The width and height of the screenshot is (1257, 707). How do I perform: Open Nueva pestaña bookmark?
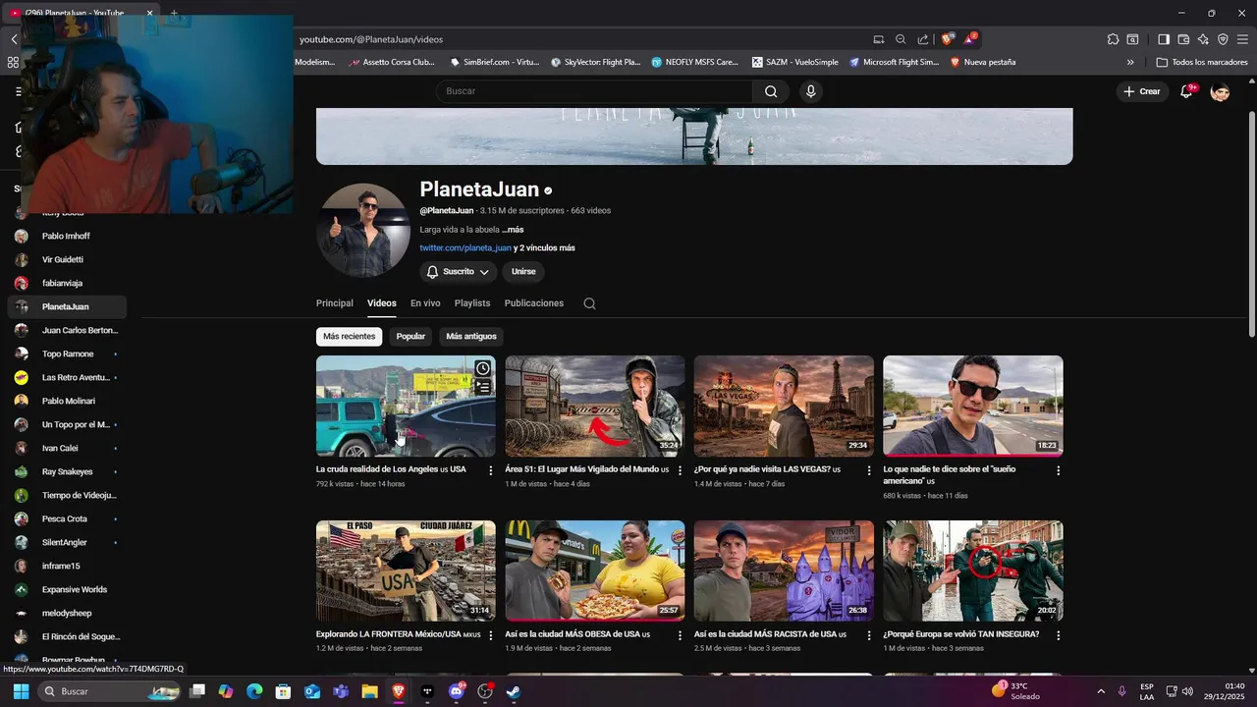coord(982,62)
